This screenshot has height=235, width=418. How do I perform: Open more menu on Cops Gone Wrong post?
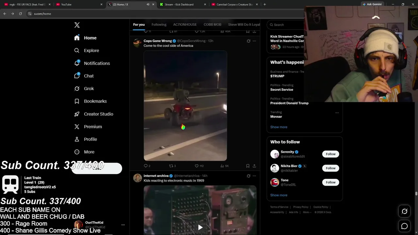pos(254,41)
